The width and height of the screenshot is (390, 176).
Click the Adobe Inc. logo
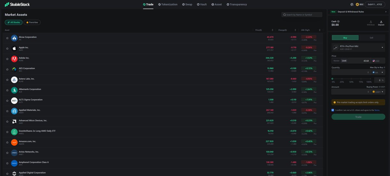(x=14, y=59)
